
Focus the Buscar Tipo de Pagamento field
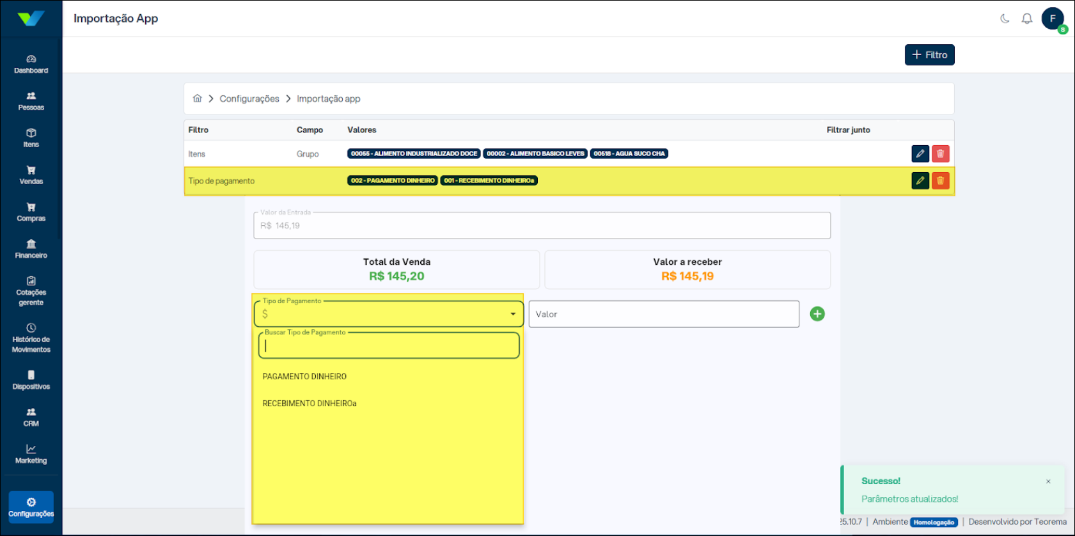[388, 346]
